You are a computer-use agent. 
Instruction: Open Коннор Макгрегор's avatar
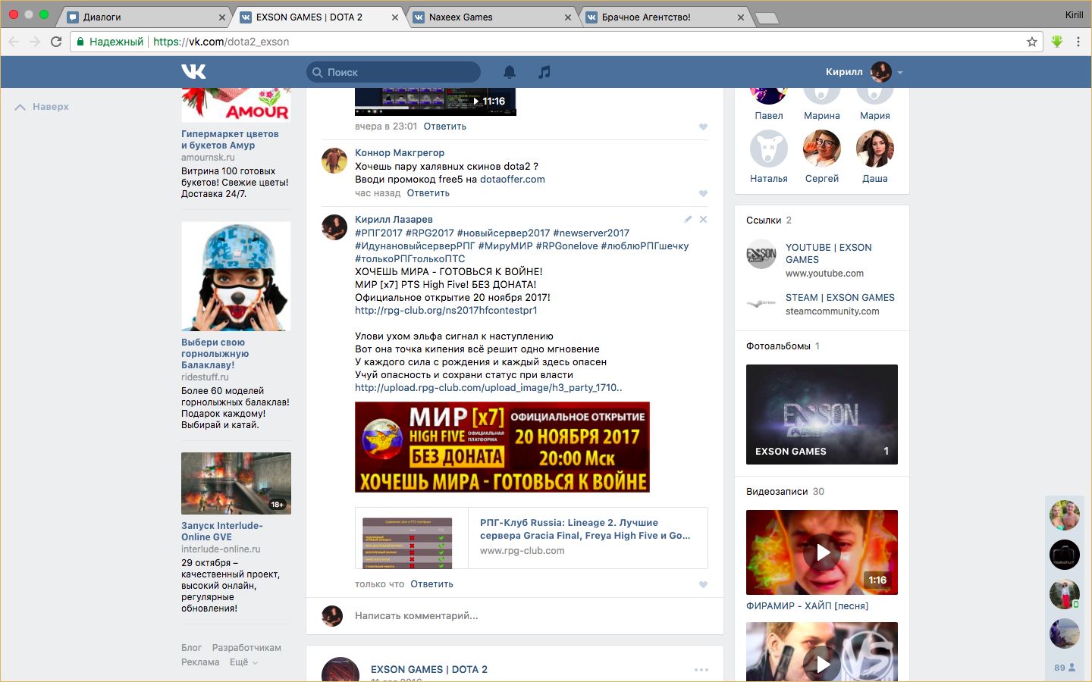(x=334, y=161)
